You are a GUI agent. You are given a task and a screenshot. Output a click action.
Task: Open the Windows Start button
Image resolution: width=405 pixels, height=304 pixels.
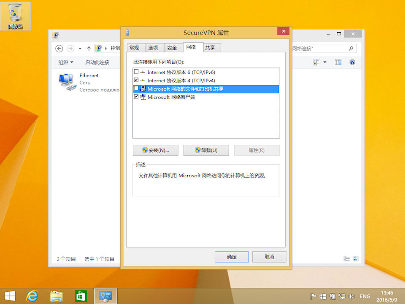(10, 296)
